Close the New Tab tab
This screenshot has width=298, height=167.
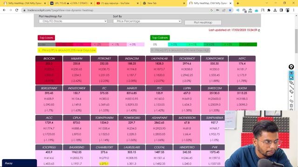point(184,3)
